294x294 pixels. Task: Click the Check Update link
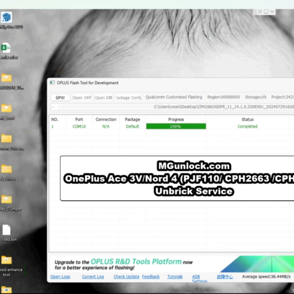coord(126,277)
